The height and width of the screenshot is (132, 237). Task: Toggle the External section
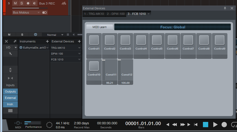(x=10, y=98)
